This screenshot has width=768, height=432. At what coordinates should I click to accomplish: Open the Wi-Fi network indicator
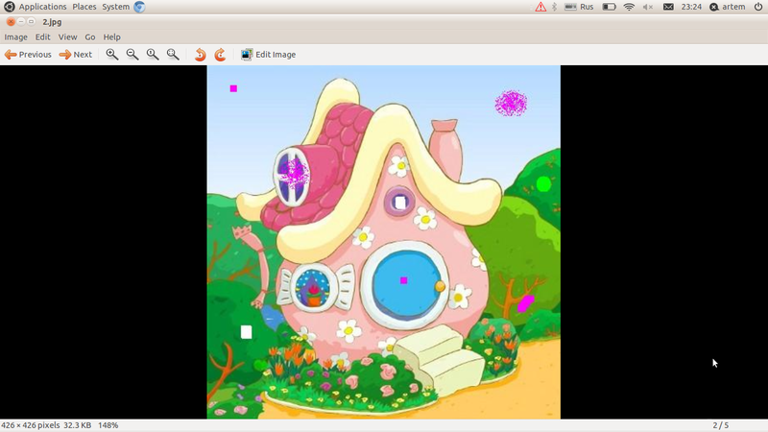629,7
